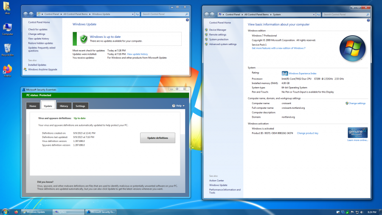Click the Computer desktop icon

(7, 28)
